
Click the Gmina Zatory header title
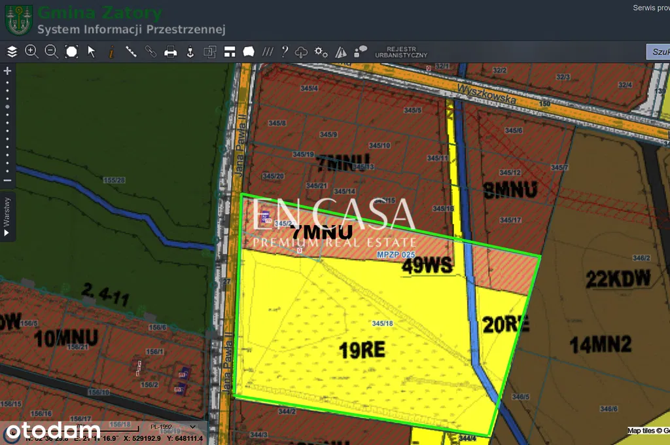[100, 12]
